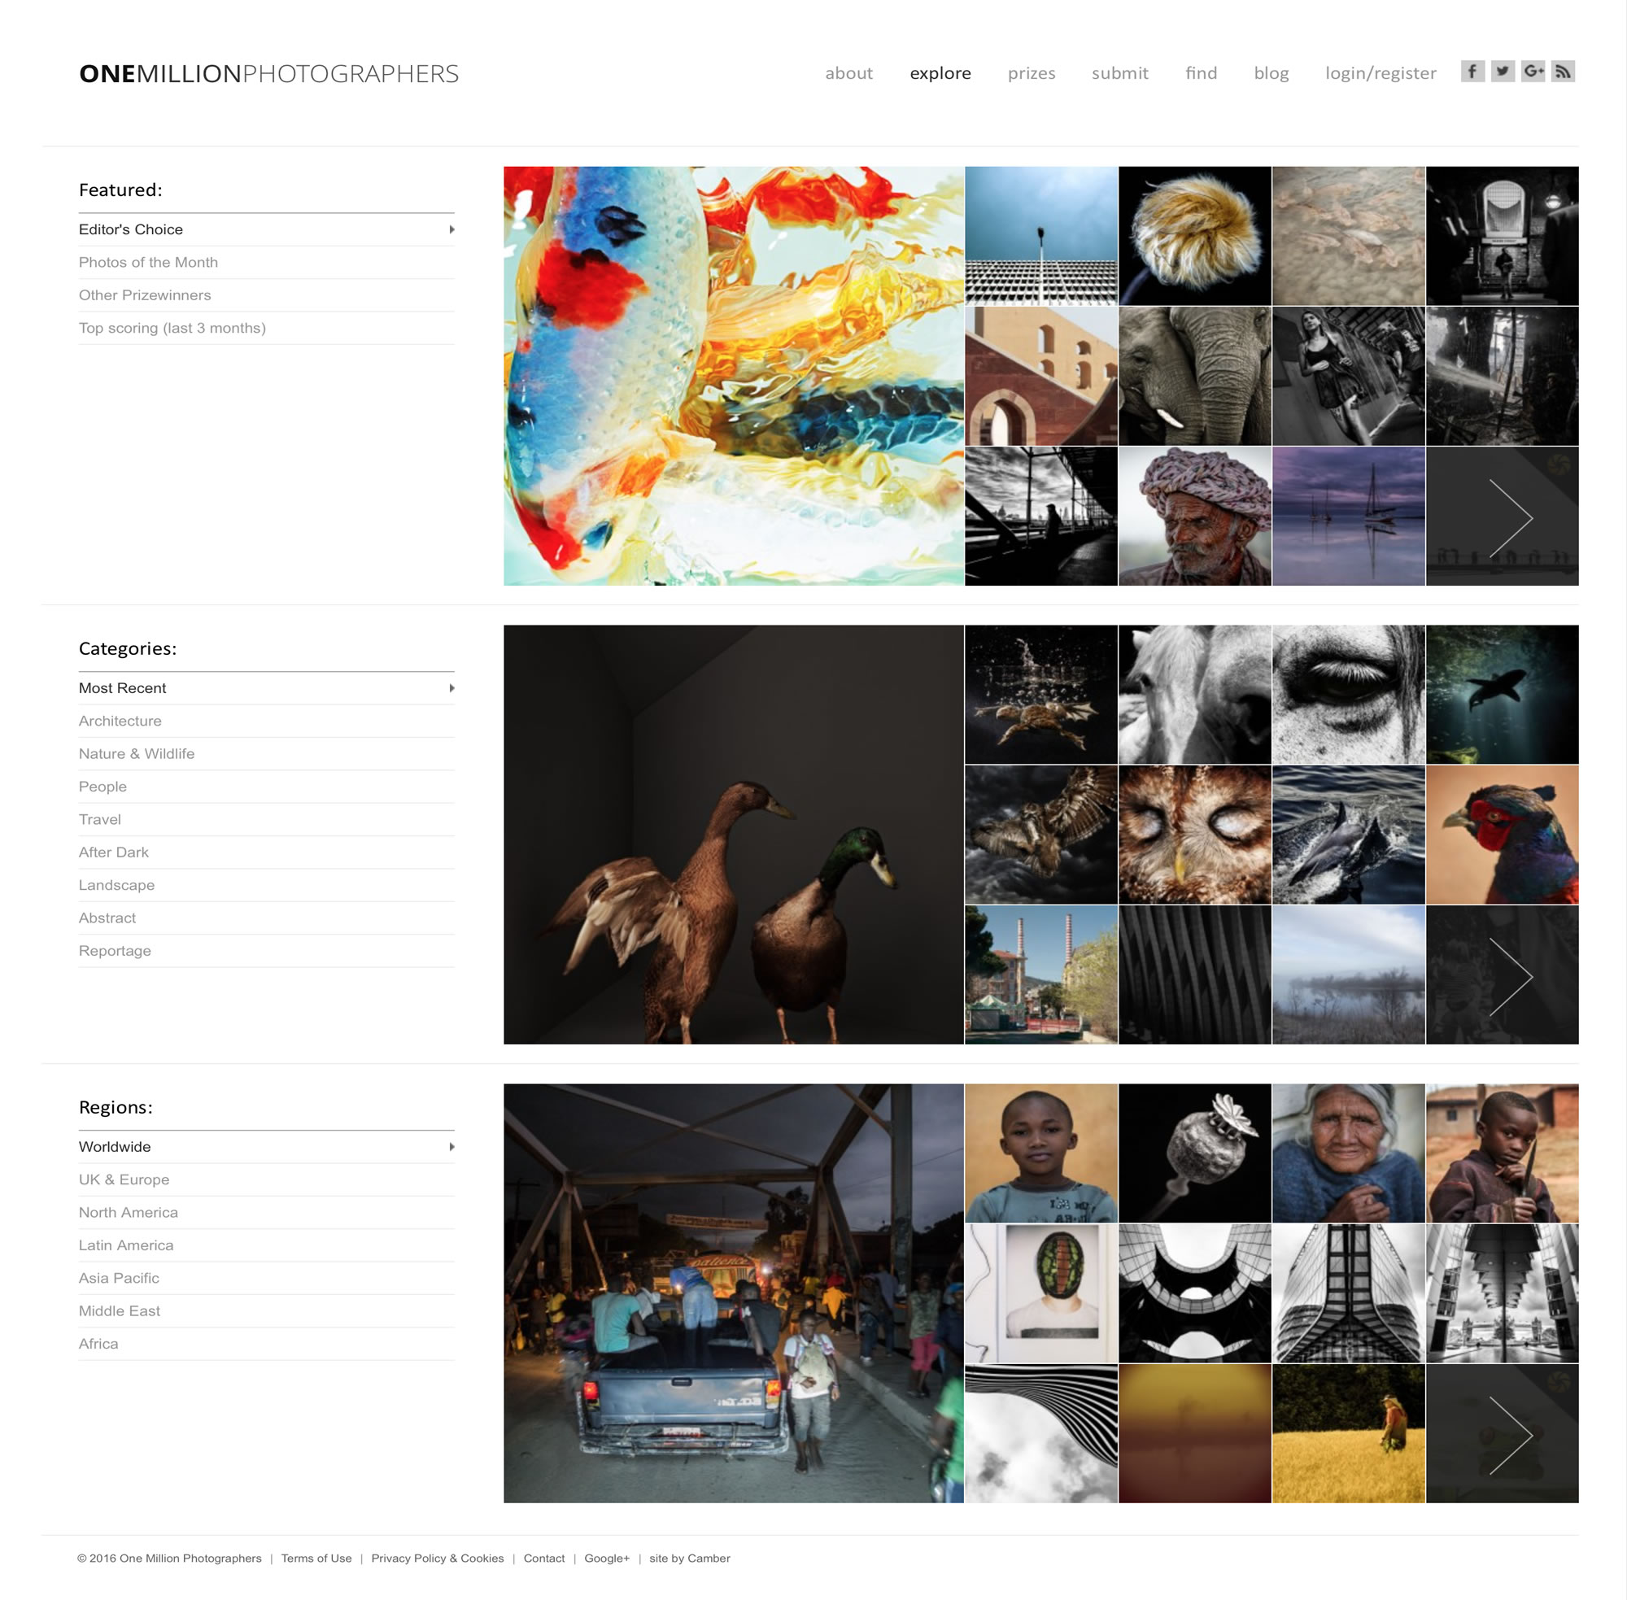Select the Nature & Wildlife category
The height and width of the screenshot is (1600, 1627).
pos(136,754)
